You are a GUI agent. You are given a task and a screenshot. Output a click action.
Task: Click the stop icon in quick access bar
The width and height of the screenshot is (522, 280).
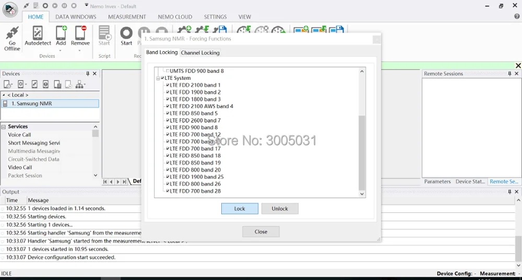pyautogui.click(x=74, y=6)
